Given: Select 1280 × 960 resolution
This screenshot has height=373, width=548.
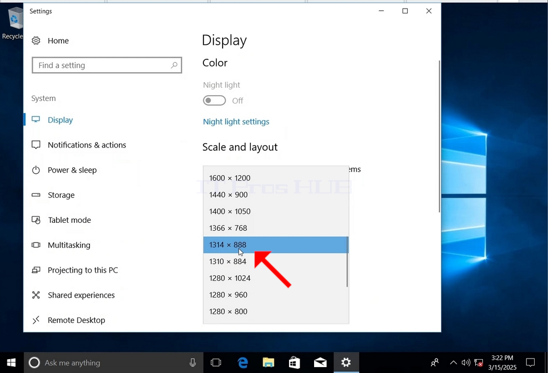Looking at the screenshot, I should (276, 295).
